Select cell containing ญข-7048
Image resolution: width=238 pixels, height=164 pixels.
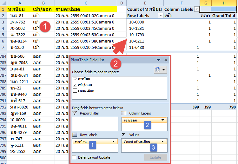20,63
